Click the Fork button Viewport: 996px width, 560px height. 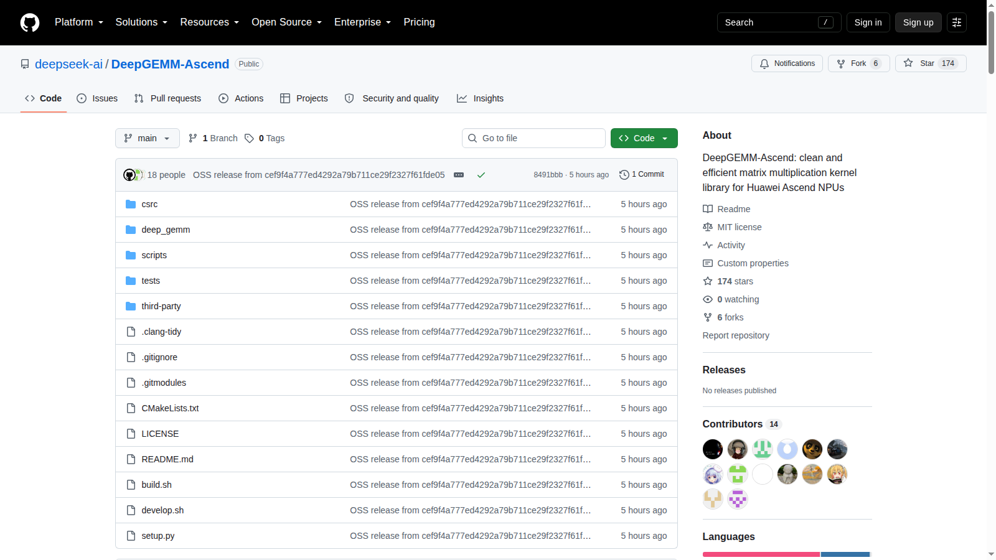[859, 63]
